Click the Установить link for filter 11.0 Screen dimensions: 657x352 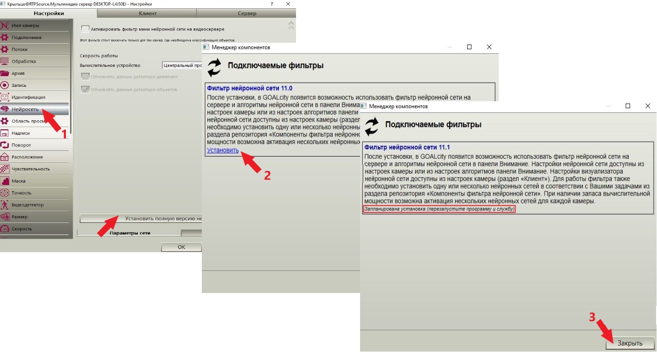(x=223, y=150)
